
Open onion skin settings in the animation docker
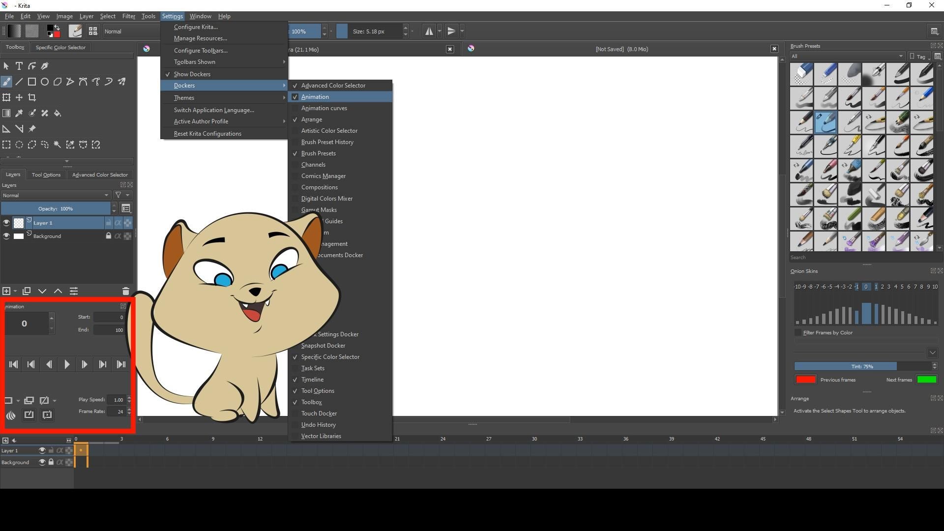coord(11,415)
